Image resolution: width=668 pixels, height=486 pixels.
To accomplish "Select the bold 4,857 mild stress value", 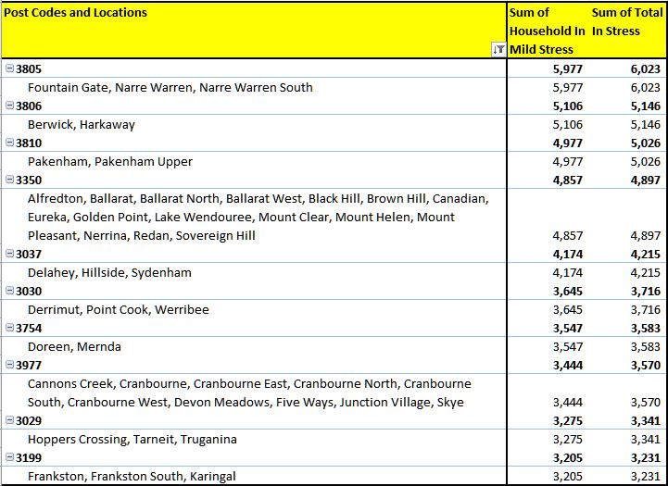I will point(567,180).
